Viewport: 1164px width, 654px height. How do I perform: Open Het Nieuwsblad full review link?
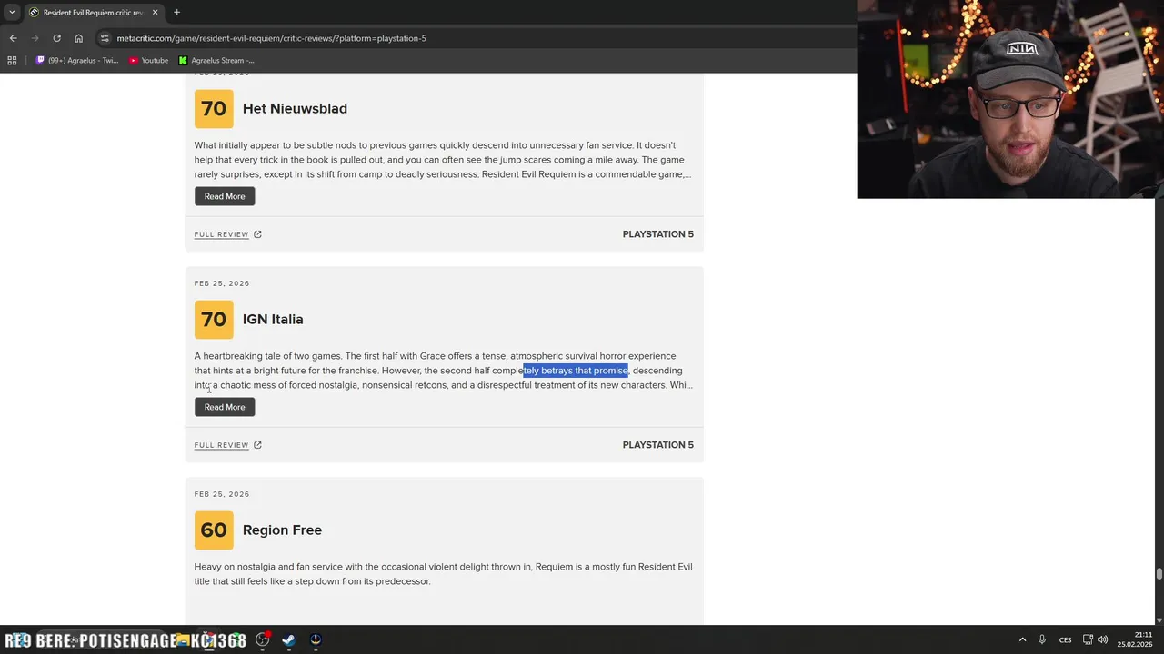221,234
